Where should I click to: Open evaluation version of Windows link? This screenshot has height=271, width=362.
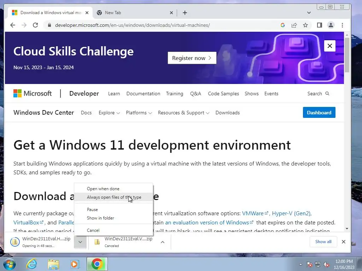click(x=209, y=223)
